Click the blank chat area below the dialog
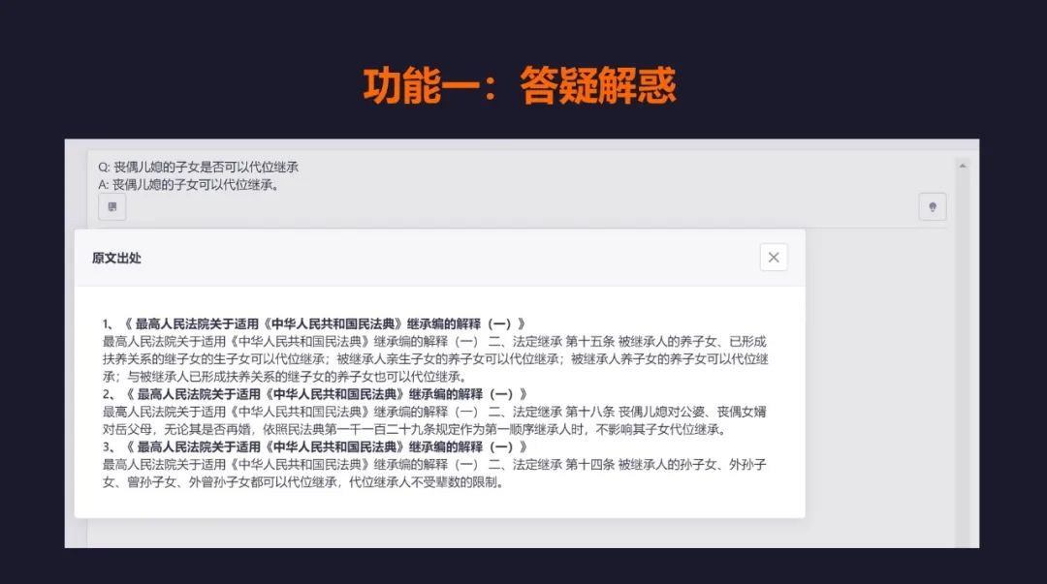 (521, 534)
